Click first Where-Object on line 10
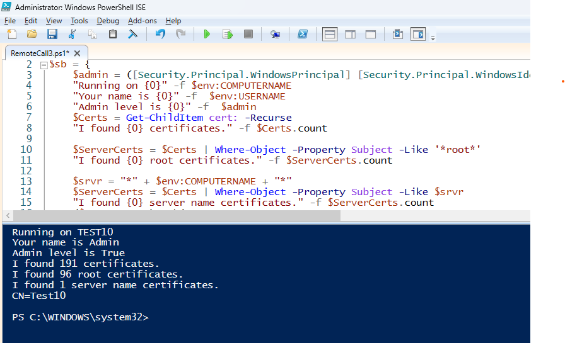The width and height of the screenshot is (565, 343). coord(250,150)
